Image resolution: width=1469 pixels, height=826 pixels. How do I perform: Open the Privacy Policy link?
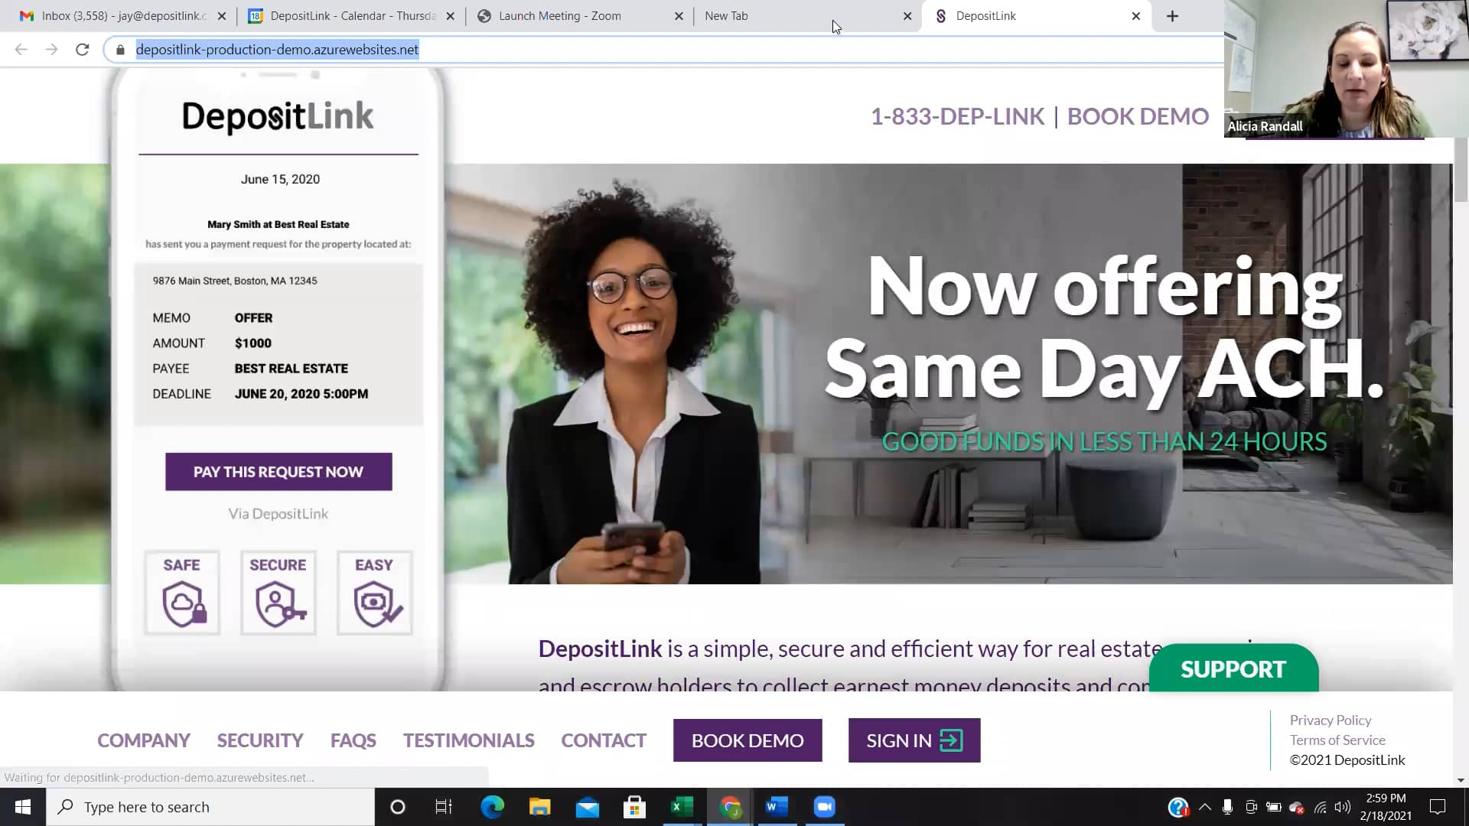1330,720
